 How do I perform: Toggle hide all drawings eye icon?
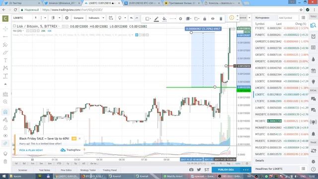[5, 136]
